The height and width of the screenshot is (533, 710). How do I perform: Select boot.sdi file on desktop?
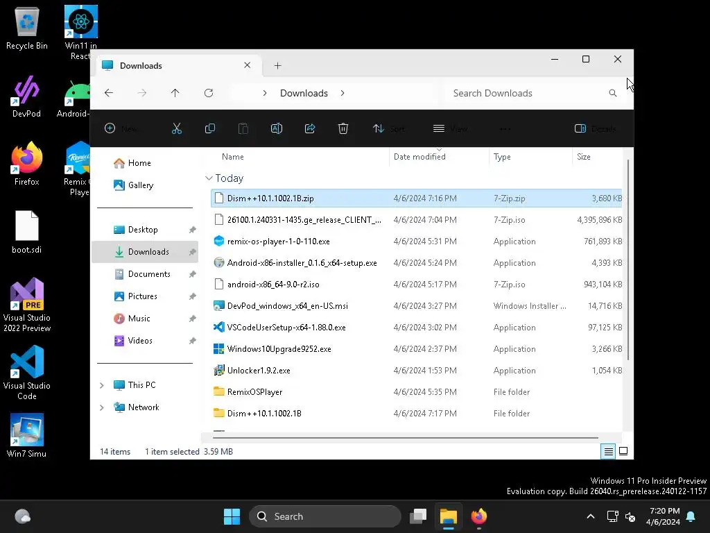click(27, 232)
